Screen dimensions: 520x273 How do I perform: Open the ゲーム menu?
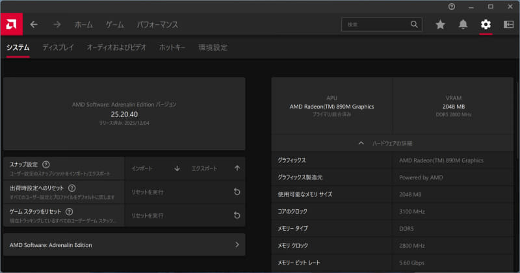click(115, 25)
